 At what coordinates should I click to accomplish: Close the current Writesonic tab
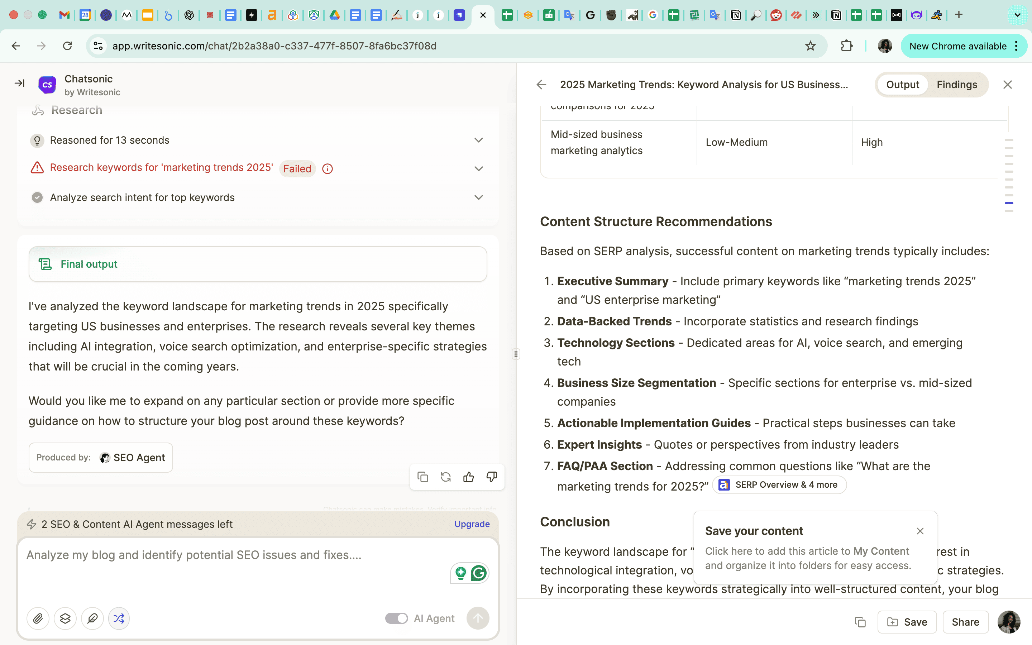tap(483, 15)
